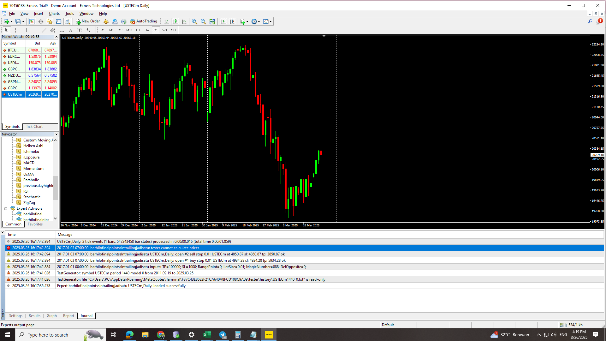Close the Navigator panel

point(56,135)
